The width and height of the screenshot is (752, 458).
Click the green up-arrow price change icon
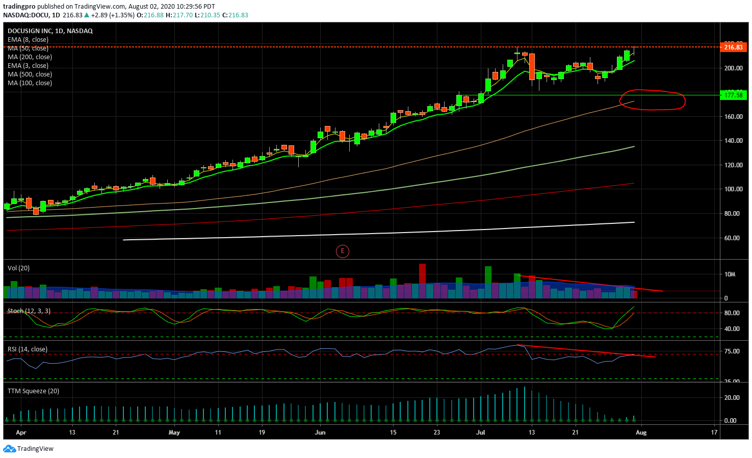point(87,15)
